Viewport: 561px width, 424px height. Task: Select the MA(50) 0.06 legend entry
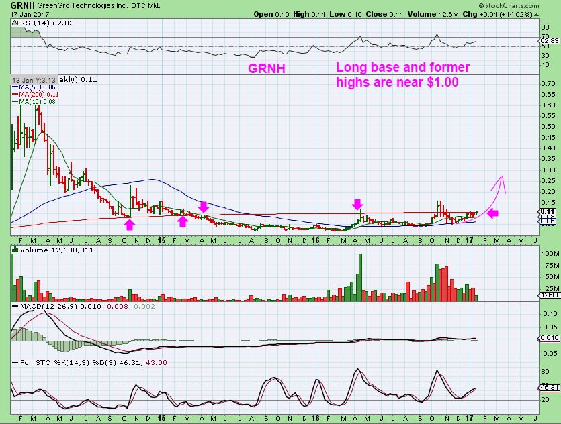(x=34, y=87)
